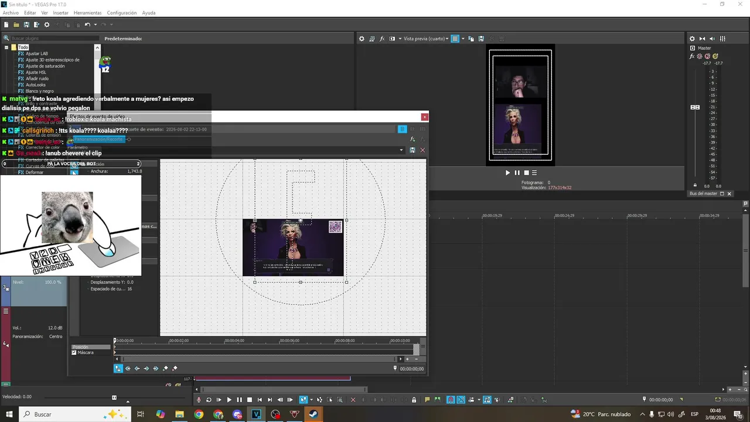Solo the Master bus
750x422 pixels.
tap(715, 56)
